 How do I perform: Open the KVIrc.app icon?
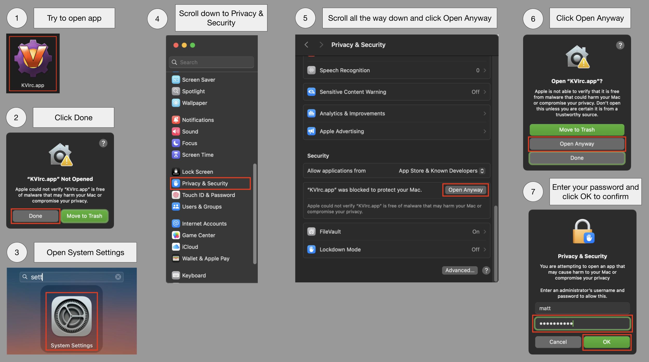click(x=33, y=59)
